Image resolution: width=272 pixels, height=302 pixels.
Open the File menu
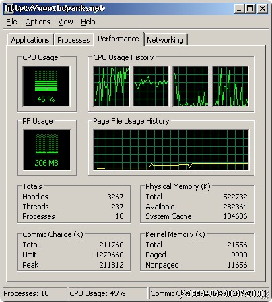[11, 22]
